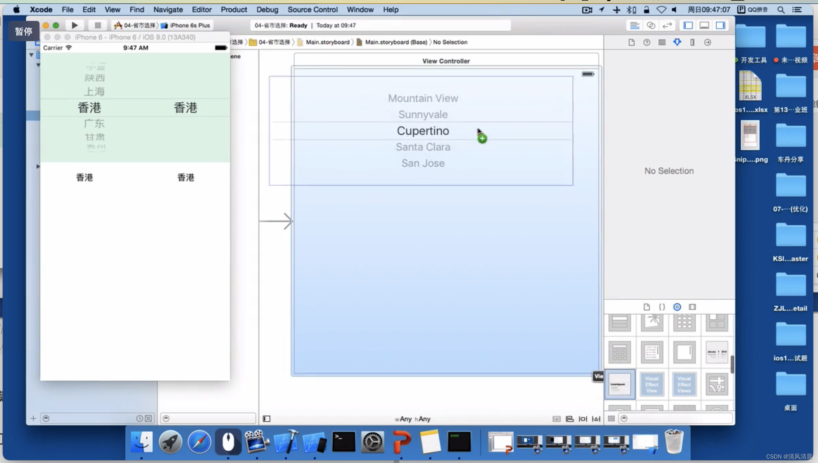Image resolution: width=818 pixels, height=463 pixels.
Task: Click the 暂停 pause overlay button
Action: tap(23, 31)
